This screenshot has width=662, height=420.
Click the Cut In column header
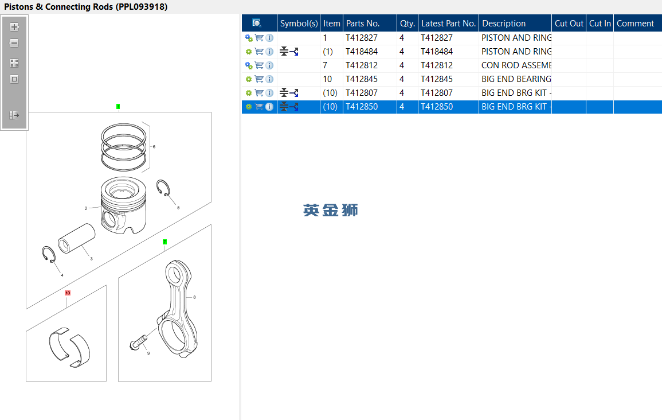click(x=600, y=24)
